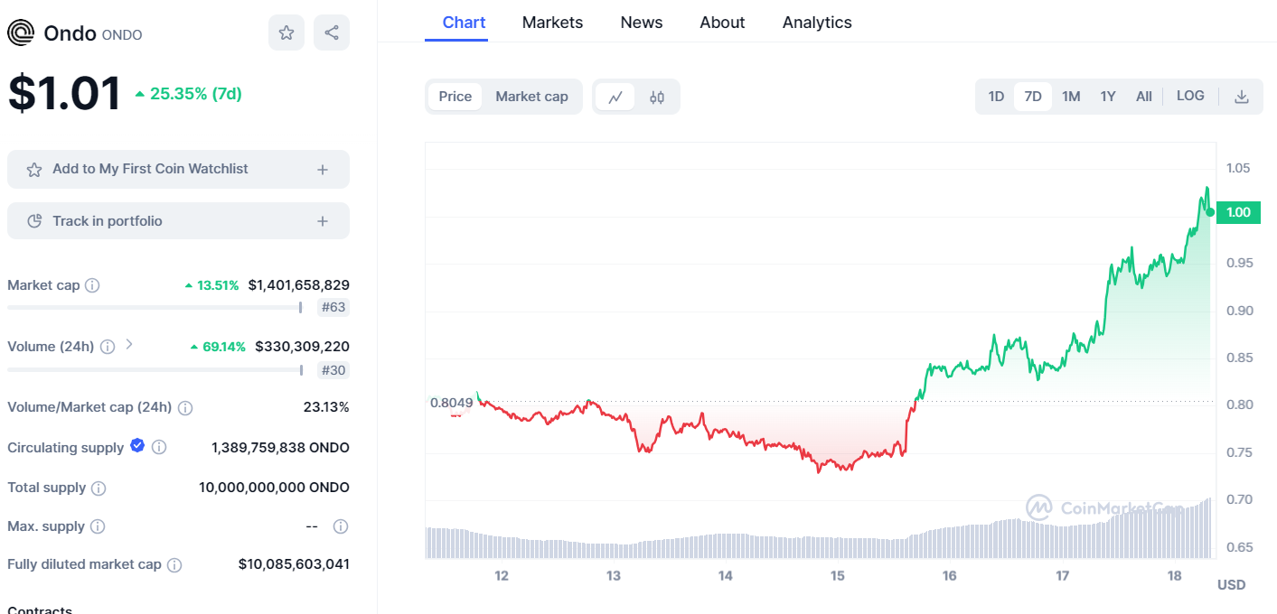Viewport: 1277px width, 614px height.
Task: Click the #63 market cap rank badge
Action: pos(333,308)
